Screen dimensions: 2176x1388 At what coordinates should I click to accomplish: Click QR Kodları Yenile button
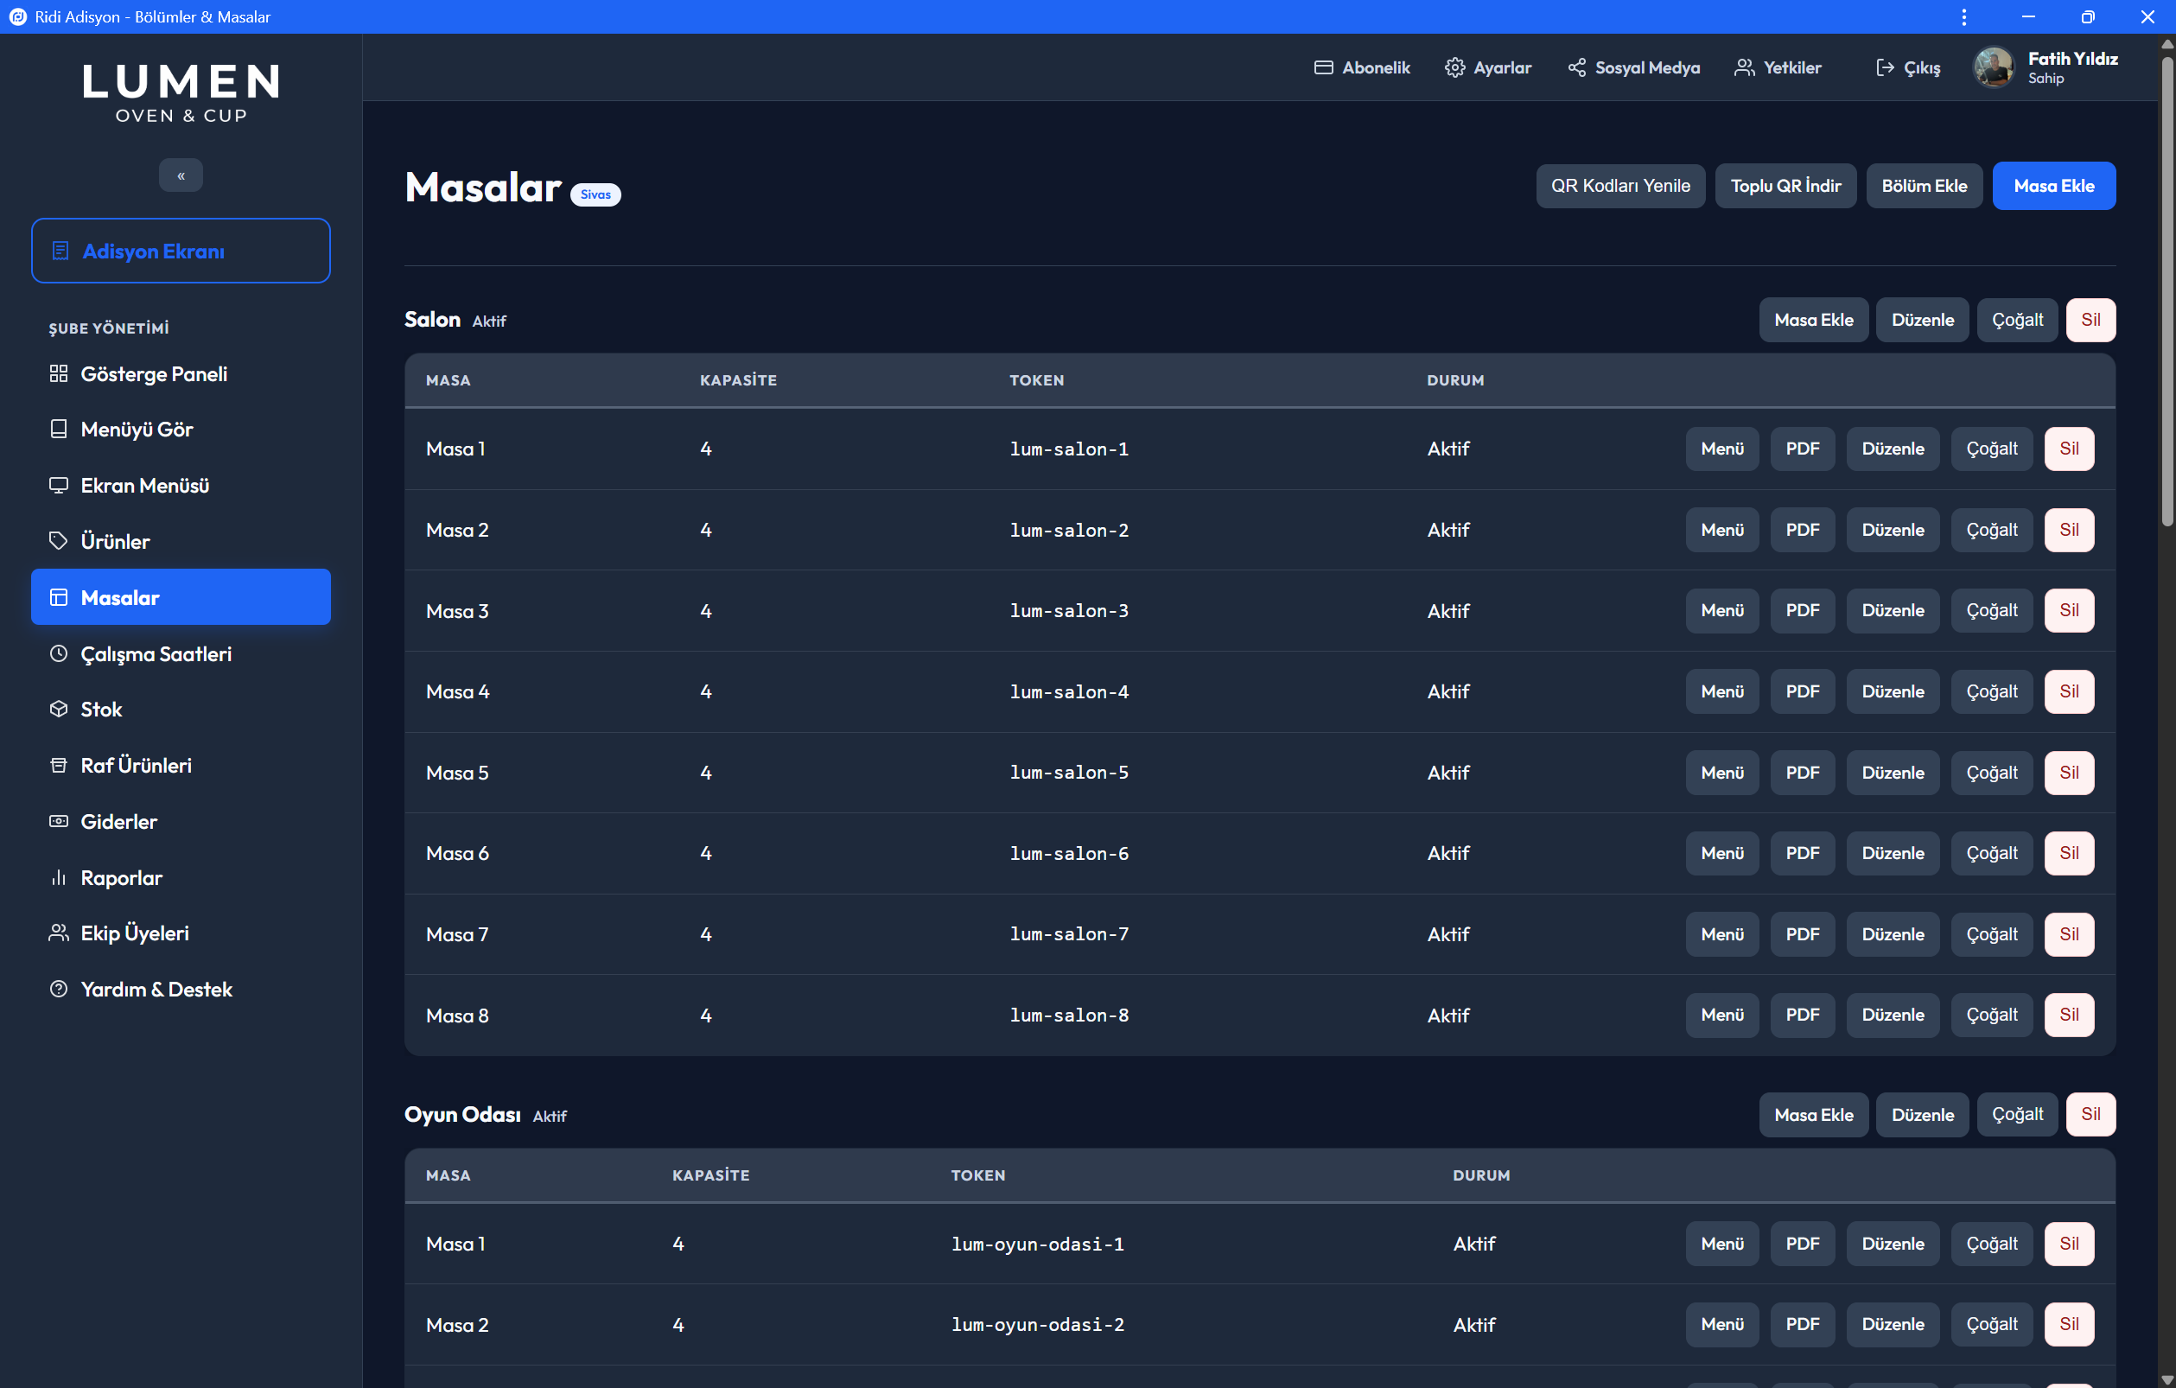tap(1620, 186)
